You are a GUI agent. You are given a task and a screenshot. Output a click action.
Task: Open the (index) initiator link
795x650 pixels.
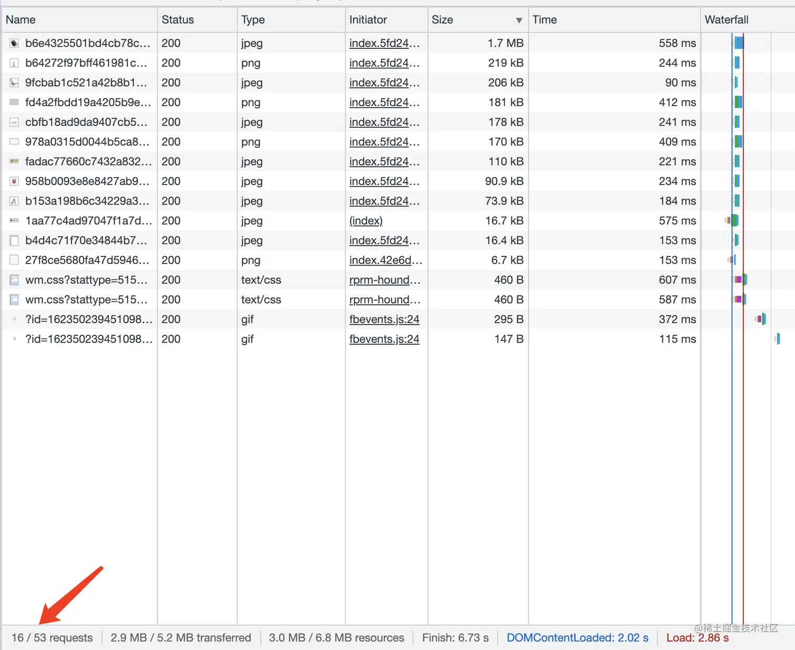(x=365, y=221)
